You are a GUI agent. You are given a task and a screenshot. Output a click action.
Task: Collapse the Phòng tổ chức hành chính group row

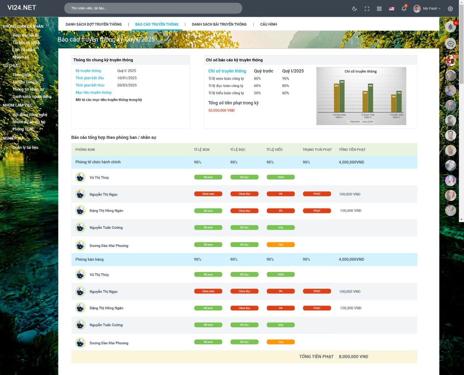click(244, 162)
